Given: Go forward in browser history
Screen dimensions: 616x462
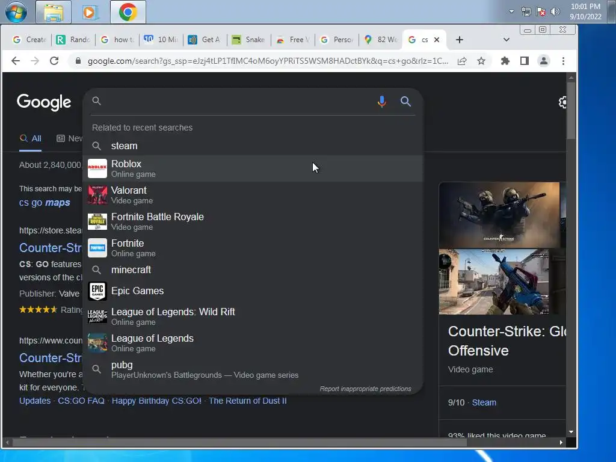Looking at the screenshot, I should tap(34, 61).
